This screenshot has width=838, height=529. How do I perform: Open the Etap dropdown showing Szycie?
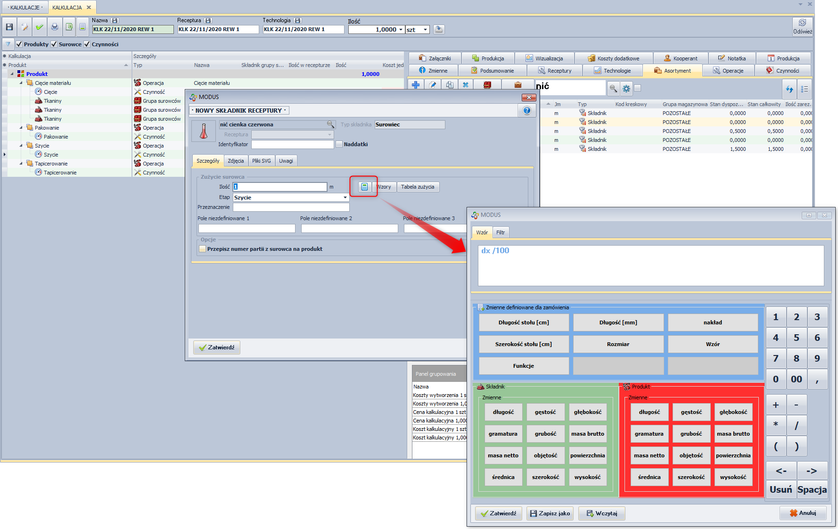(x=345, y=198)
